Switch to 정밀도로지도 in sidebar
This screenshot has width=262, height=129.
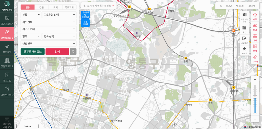click(x=7, y=63)
